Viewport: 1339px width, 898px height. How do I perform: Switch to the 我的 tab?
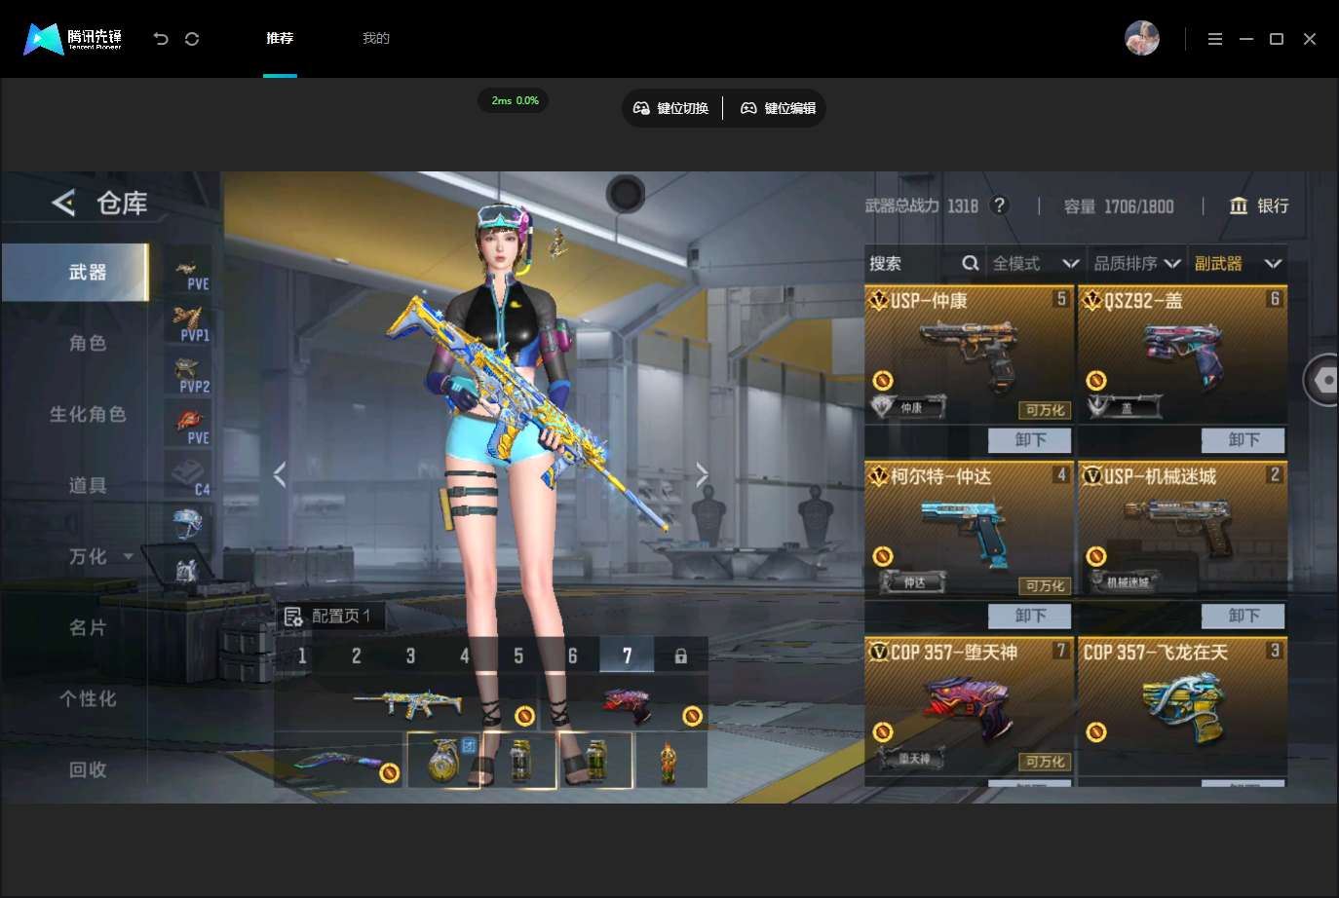[376, 38]
